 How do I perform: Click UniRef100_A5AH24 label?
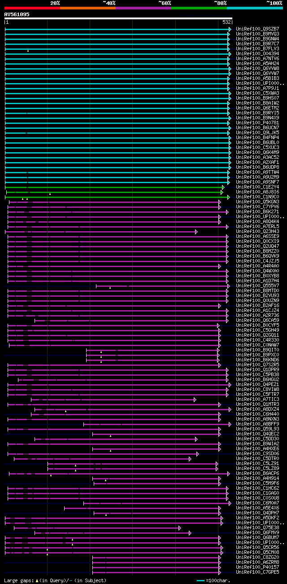(x=257, y=63)
